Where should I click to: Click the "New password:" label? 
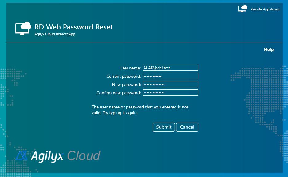pyautogui.click(x=126, y=85)
